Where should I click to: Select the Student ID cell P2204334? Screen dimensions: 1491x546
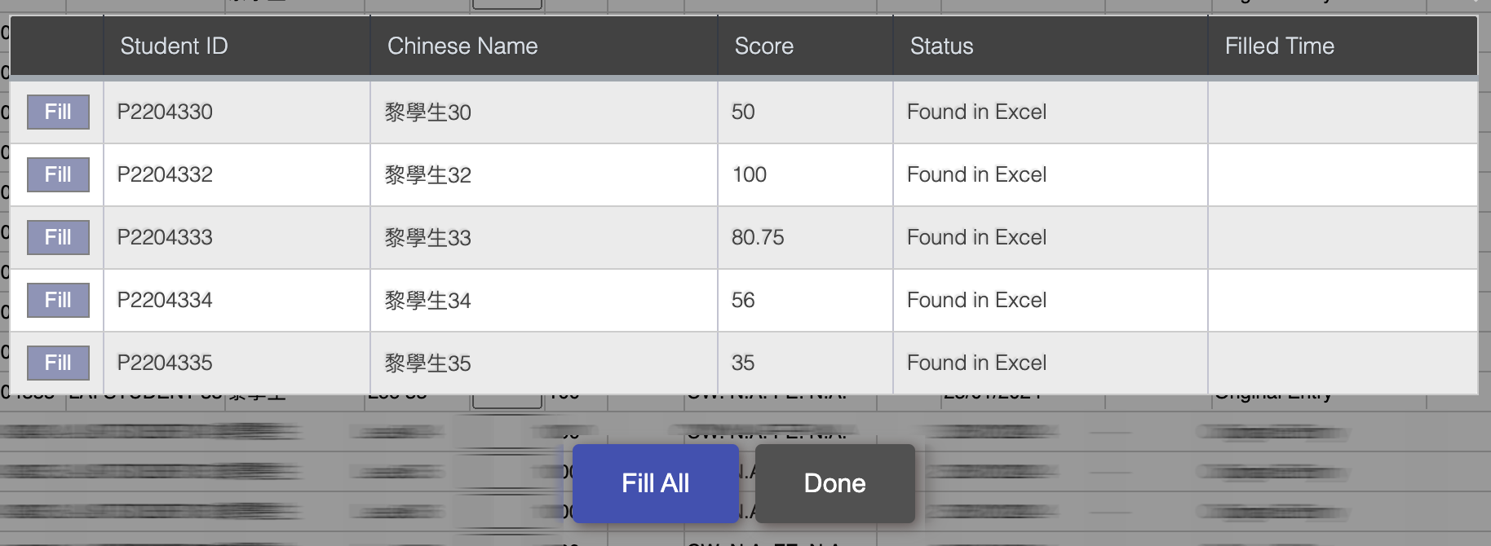click(x=237, y=300)
